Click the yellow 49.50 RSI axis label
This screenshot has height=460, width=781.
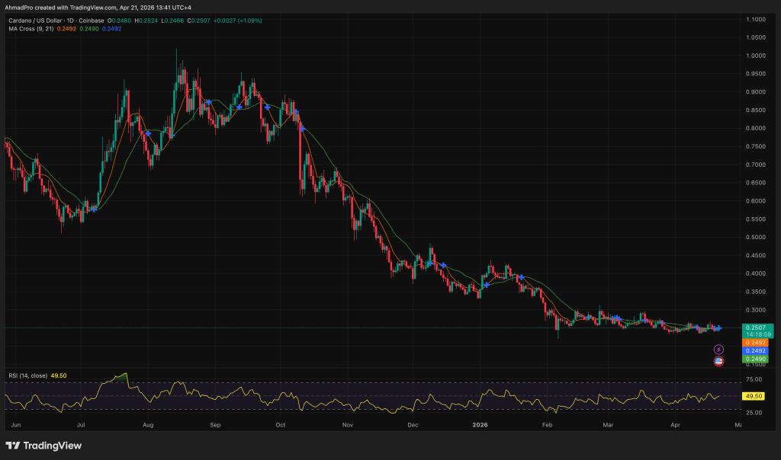pos(752,396)
